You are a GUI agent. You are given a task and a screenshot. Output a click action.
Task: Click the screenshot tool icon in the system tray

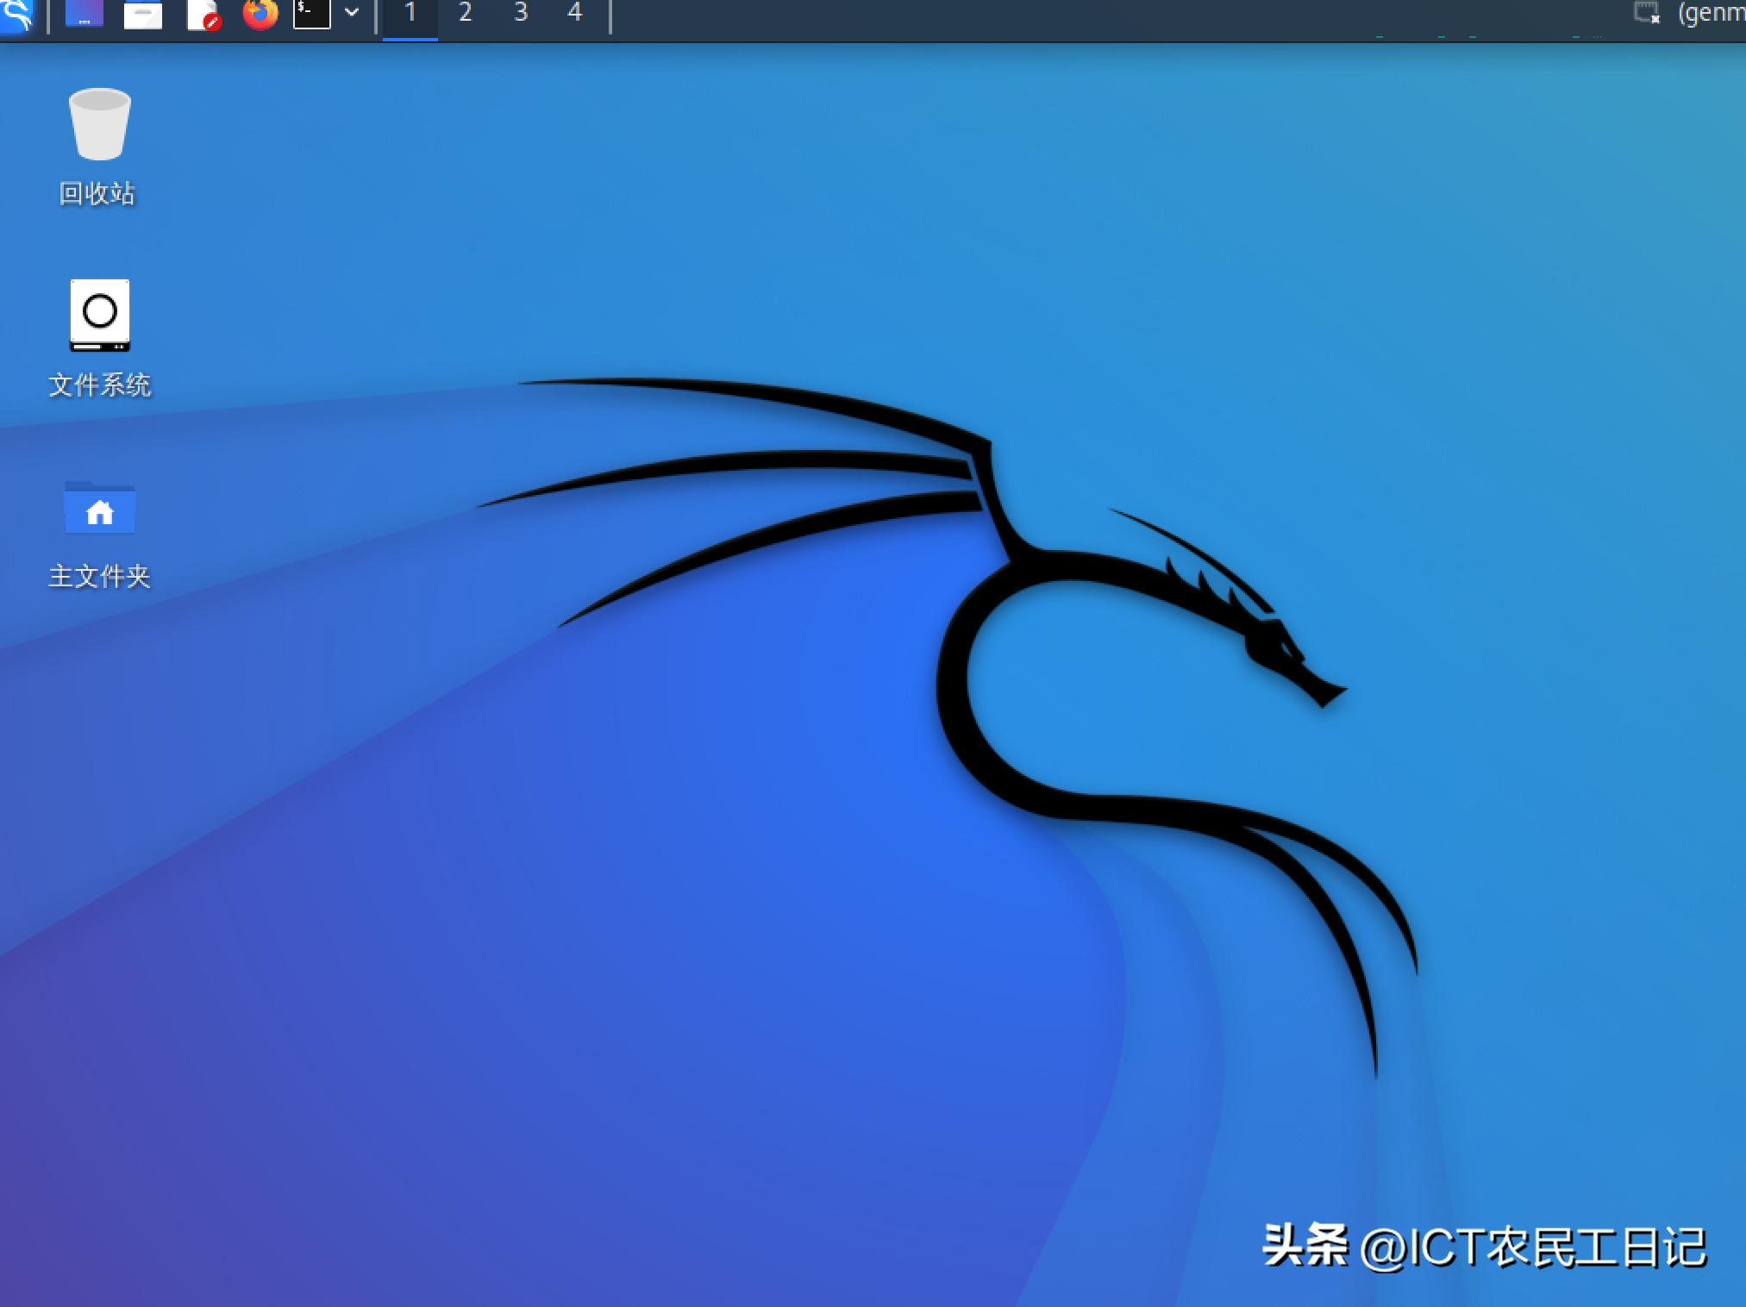point(1646,12)
